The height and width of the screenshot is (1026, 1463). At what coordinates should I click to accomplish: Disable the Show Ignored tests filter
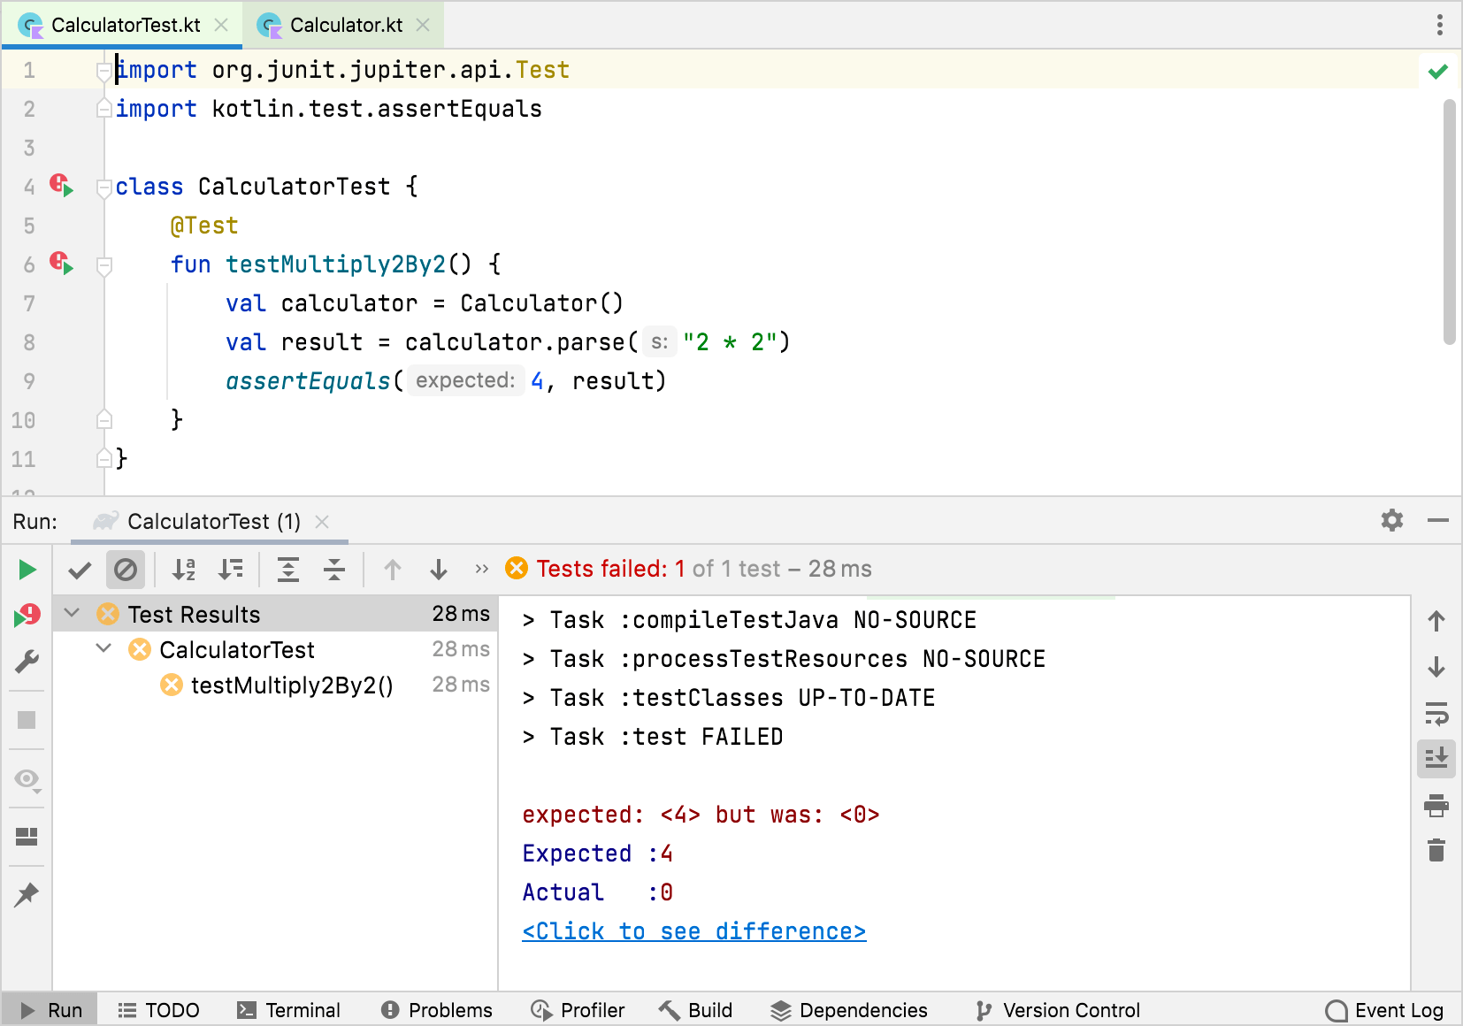(126, 570)
